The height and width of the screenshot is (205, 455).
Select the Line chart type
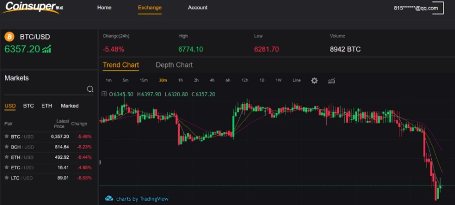pos(297,80)
